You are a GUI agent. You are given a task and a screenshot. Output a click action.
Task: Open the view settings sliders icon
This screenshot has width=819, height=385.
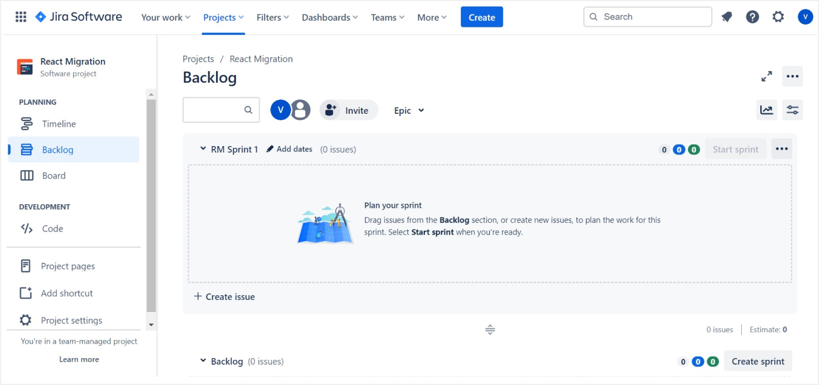(x=793, y=110)
